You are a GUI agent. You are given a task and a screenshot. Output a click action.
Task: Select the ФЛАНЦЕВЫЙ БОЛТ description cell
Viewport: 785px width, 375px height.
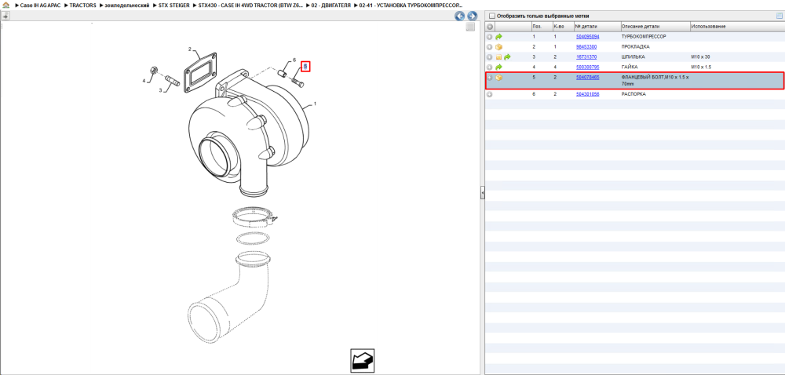pos(655,81)
